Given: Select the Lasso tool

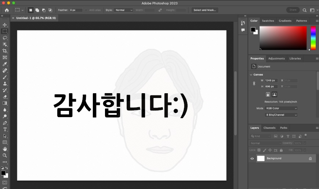Looking at the screenshot, I should (5, 38).
